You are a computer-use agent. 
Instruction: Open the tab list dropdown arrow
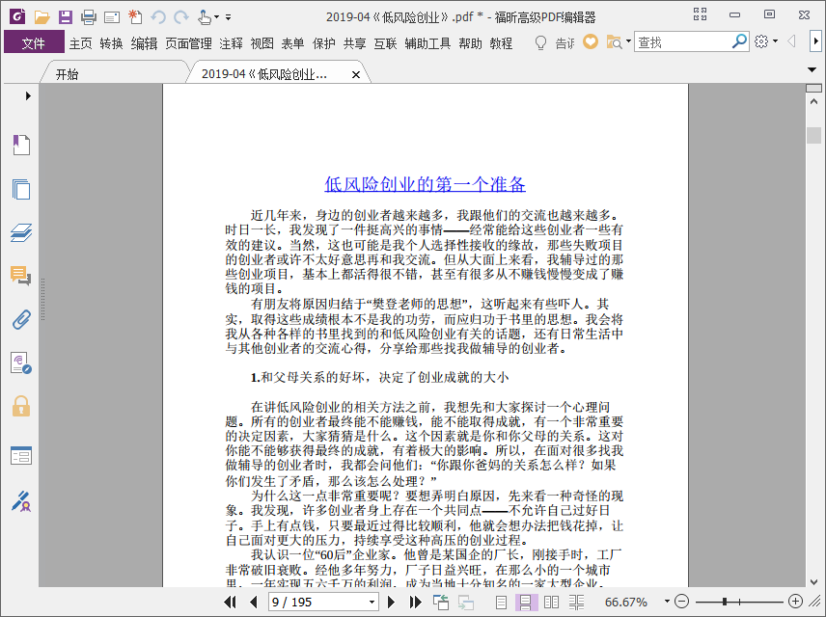(812, 69)
